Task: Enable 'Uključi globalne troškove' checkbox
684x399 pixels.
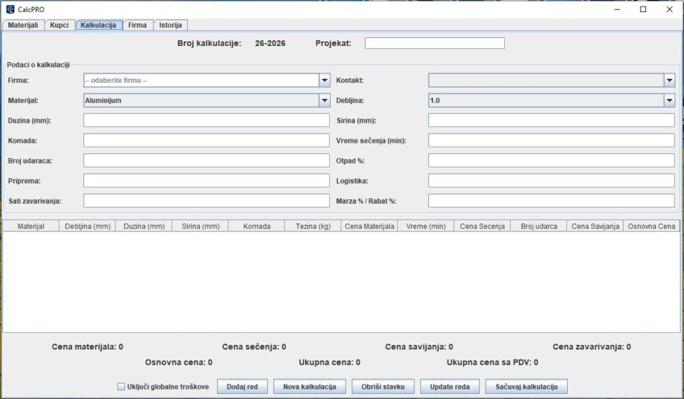Action: click(122, 386)
